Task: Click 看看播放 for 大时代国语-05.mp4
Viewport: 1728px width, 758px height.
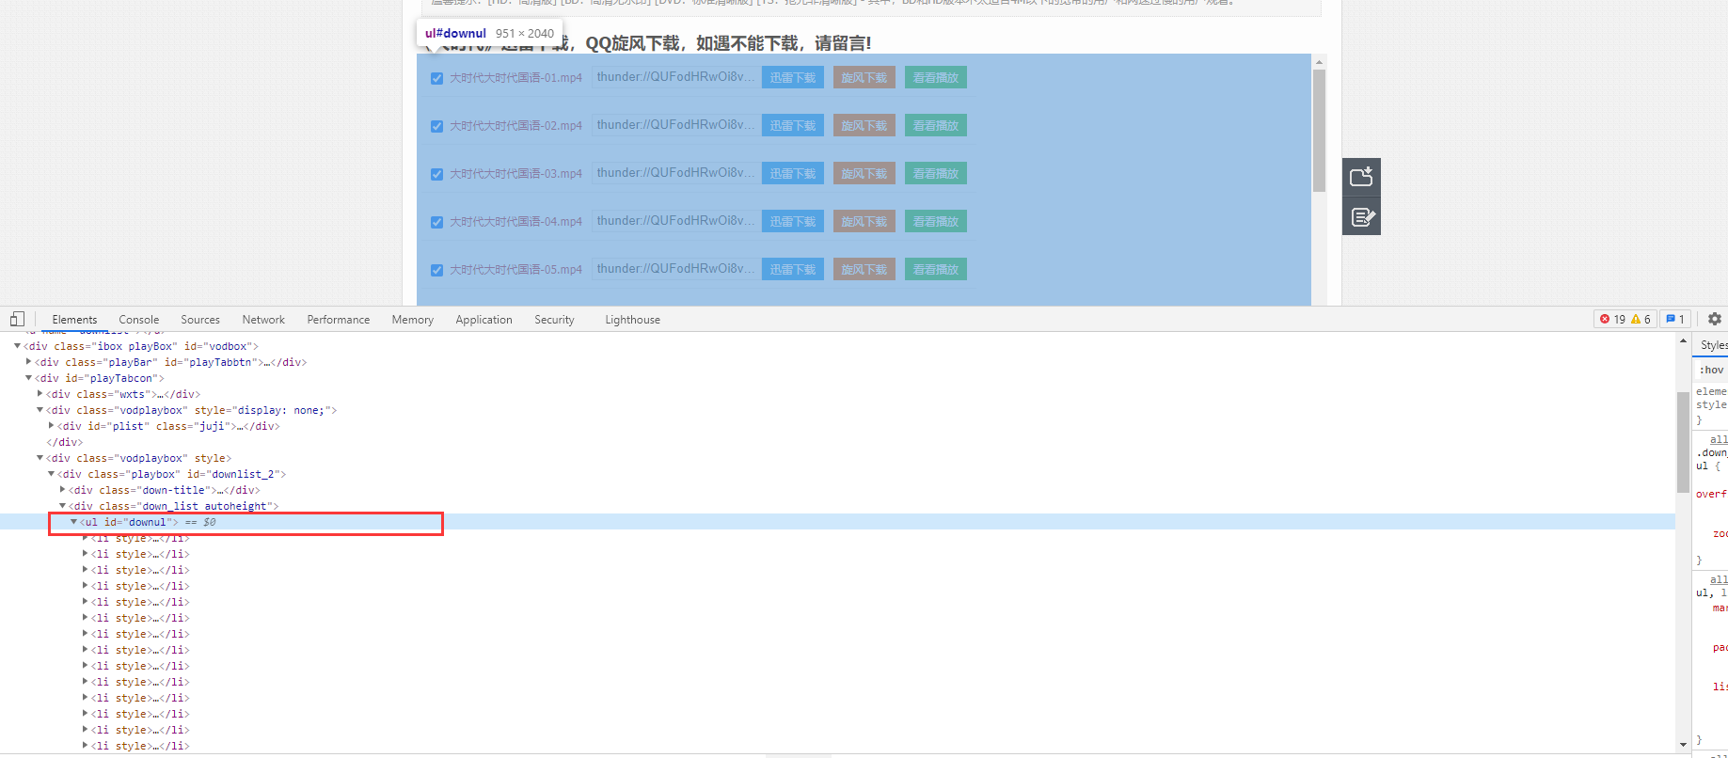Action: (936, 270)
